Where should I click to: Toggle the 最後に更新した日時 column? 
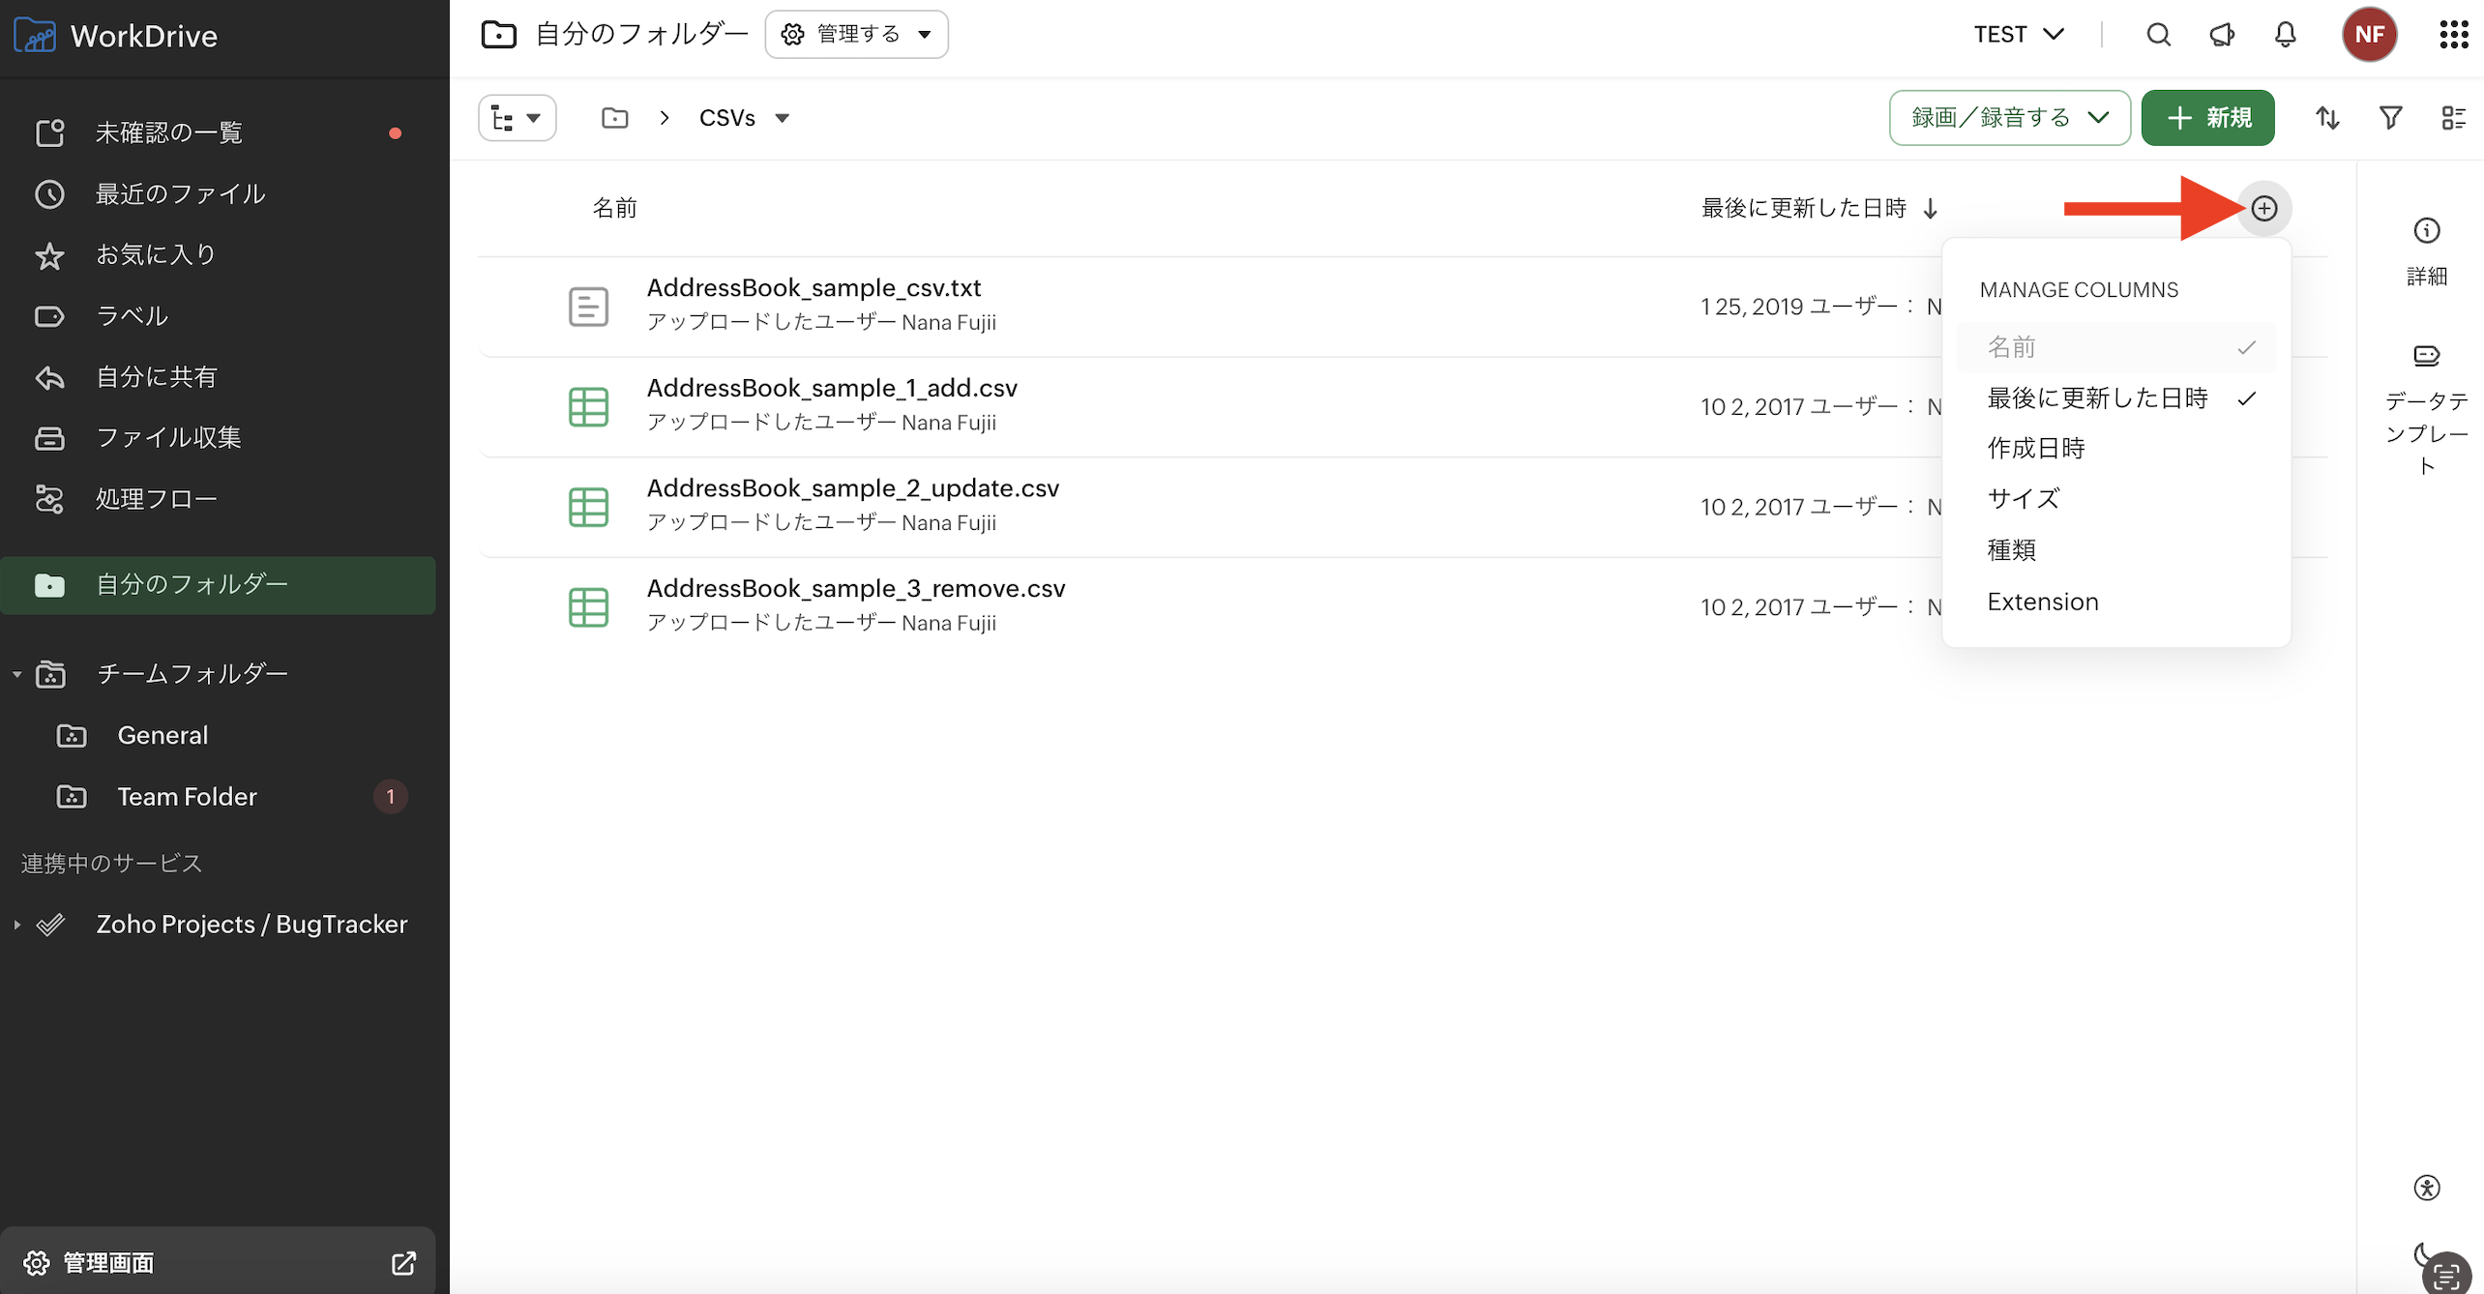2097,397
